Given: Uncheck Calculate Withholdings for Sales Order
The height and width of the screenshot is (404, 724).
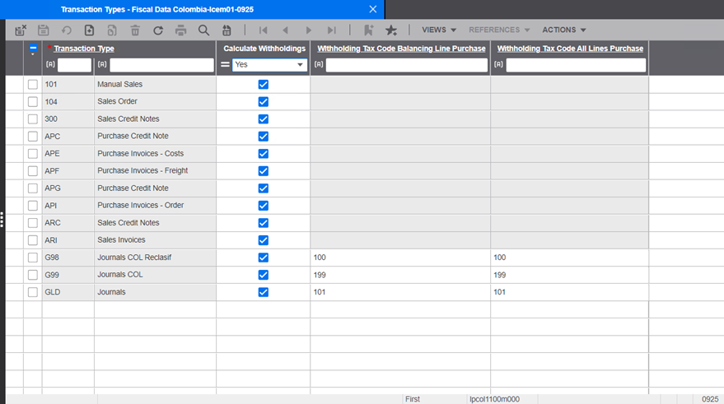Looking at the screenshot, I should point(264,102).
